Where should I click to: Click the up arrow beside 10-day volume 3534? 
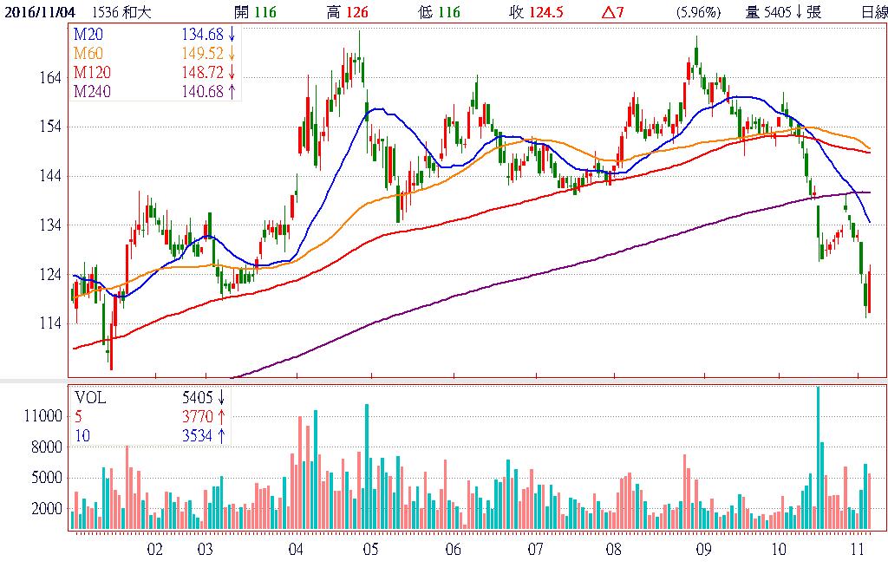pyautogui.click(x=220, y=435)
